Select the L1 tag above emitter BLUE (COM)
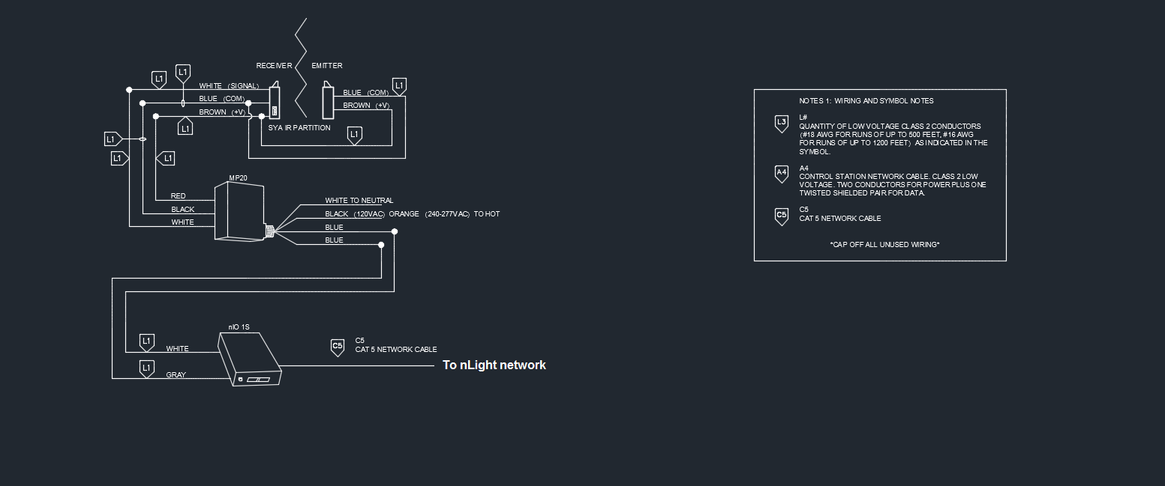This screenshot has width=1165, height=486. (x=399, y=85)
